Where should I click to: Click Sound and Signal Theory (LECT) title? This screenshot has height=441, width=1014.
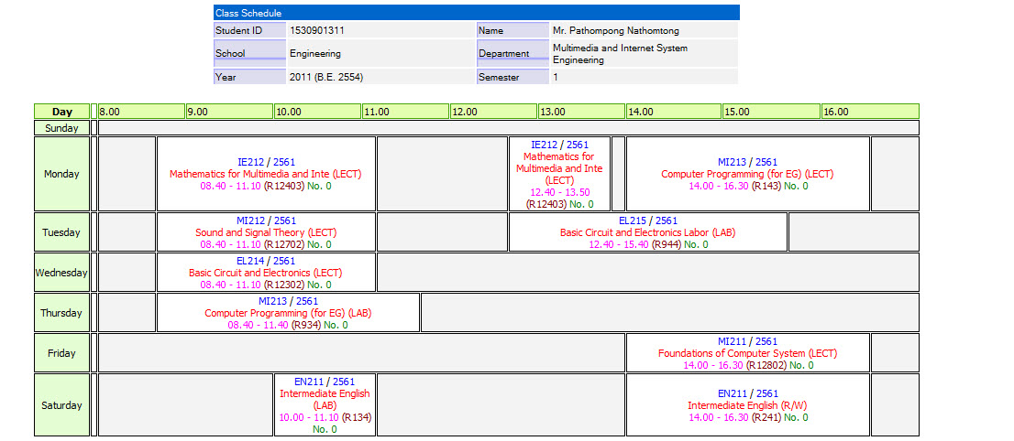coord(267,232)
